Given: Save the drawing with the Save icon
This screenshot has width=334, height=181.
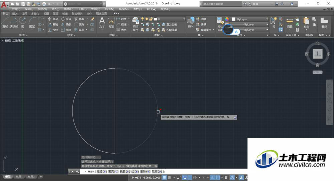Looking at the screenshot, I should click(23, 4).
